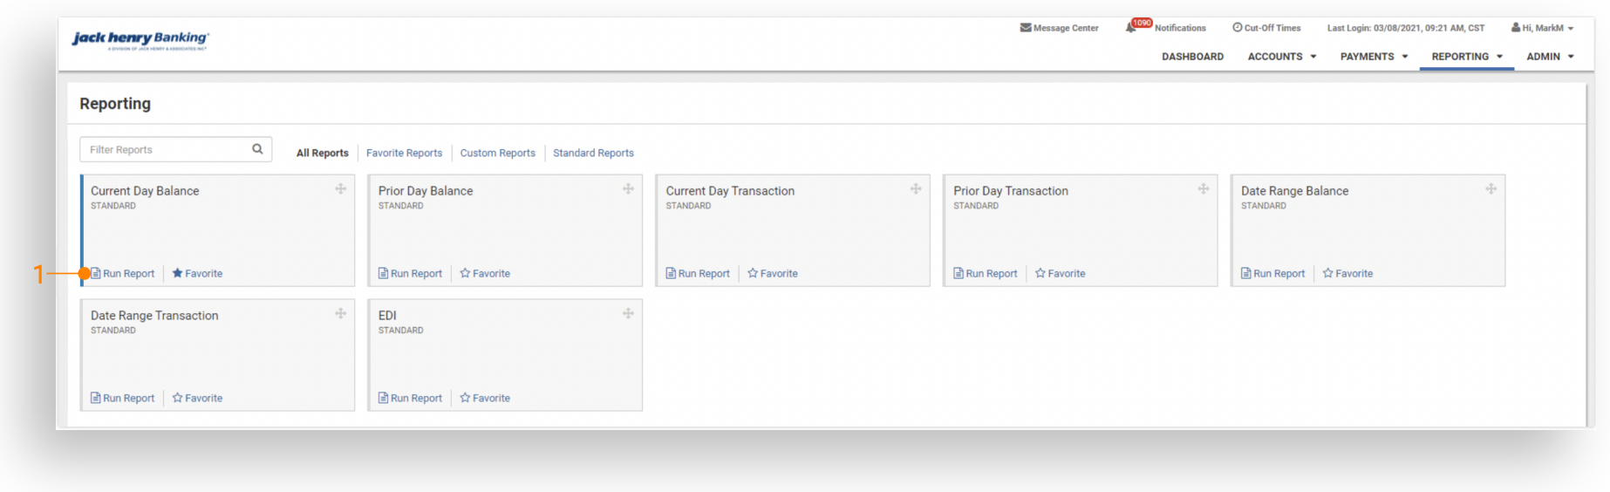The height and width of the screenshot is (492, 1610).
Task: Unfavorite the Current Day Balance report
Action: 197,274
